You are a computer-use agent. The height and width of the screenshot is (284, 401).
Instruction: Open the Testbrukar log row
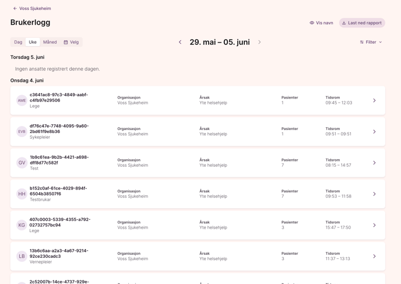pos(198,194)
